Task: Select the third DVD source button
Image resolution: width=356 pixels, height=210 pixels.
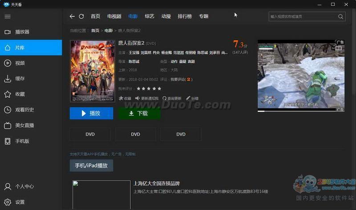Action: [x=181, y=135]
